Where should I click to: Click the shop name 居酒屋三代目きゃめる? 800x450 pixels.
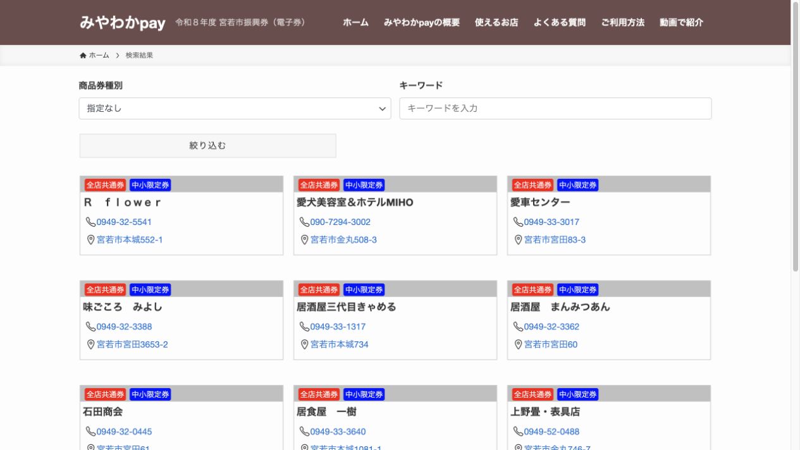pos(347,307)
